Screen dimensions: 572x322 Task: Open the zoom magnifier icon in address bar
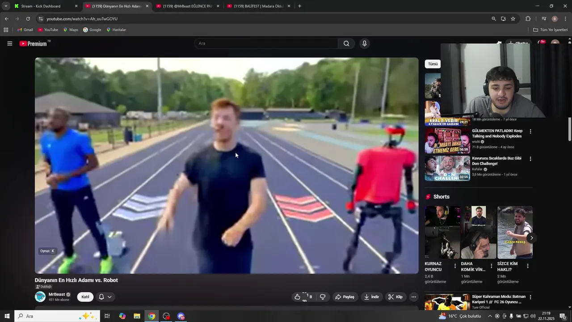click(x=493, y=19)
